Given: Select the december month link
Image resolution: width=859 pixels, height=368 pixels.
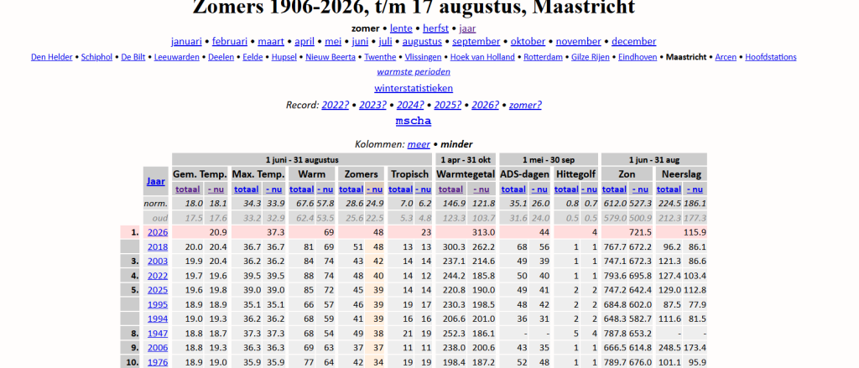Looking at the screenshot, I should pyautogui.click(x=634, y=42).
